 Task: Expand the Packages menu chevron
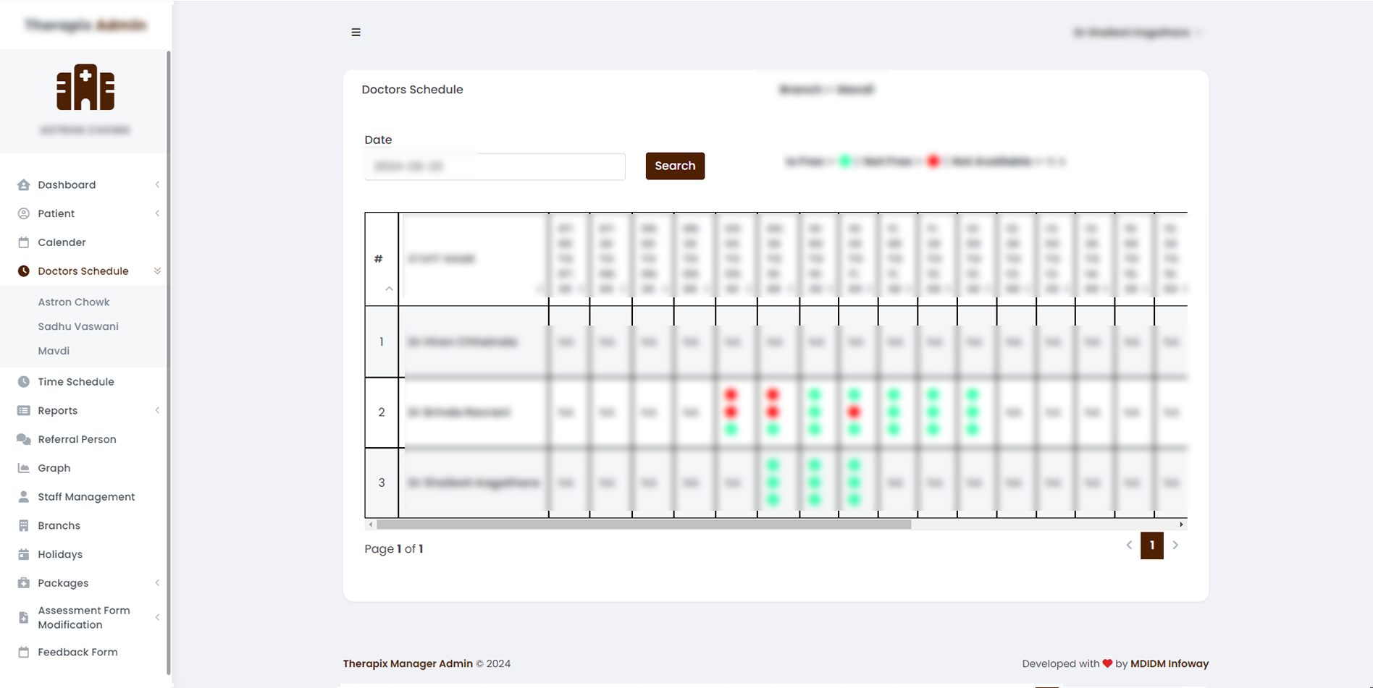pos(157,583)
